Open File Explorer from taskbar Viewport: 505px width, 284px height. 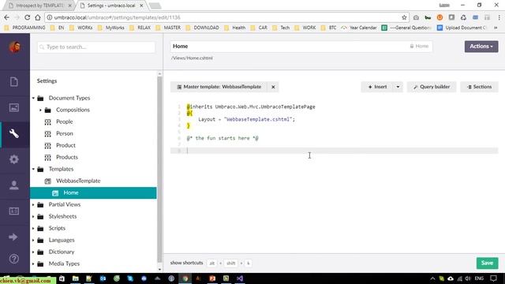(76, 278)
